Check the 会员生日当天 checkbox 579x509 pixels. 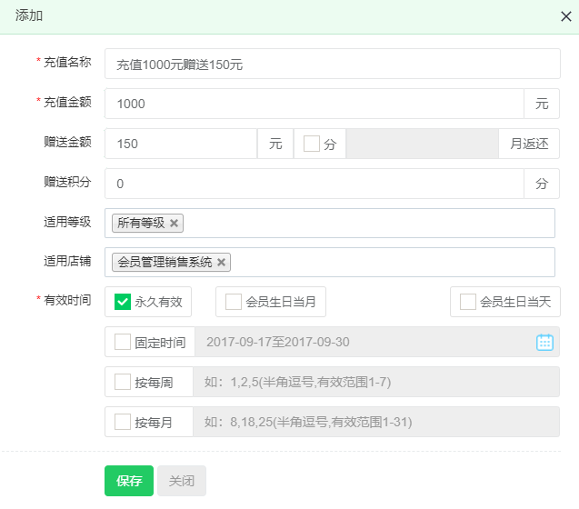click(x=468, y=302)
